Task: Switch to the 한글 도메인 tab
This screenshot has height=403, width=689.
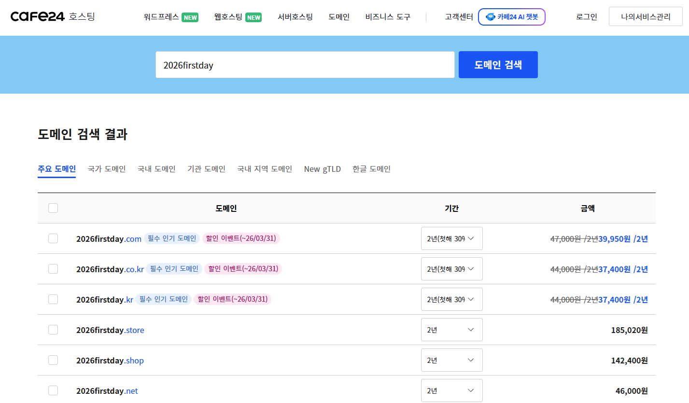Action: (371, 169)
